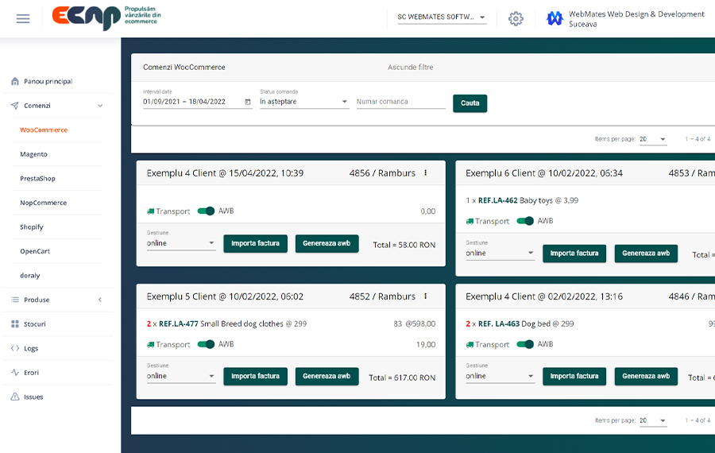Click the Issues warning icon in sidebar
The image size is (715, 453).
(x=15, y=397)
